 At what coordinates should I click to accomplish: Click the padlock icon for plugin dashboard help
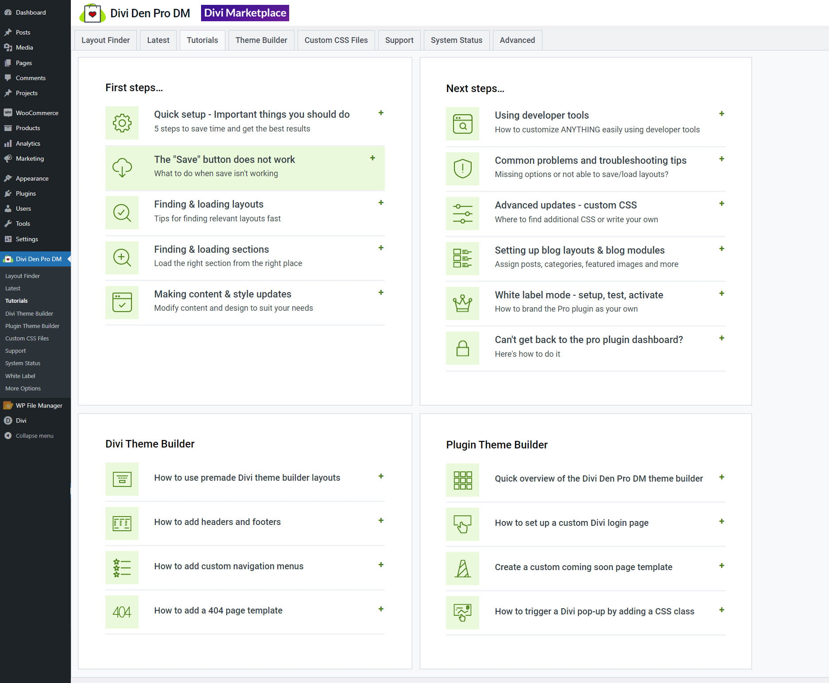click(462, 348)
